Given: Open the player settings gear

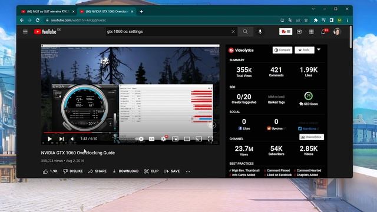Looking at the screenshot, I should pyautogui.click(x=163, y=139).
